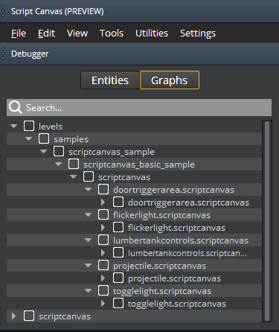The image size is (279, 332).
Task: Expand child doortriggerarea.scriptcanvas node
Action: tap(103, 202)
